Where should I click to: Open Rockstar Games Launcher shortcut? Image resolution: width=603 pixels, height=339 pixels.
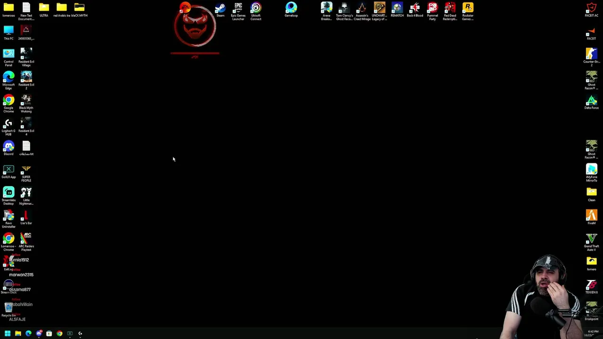coord(468,11)
